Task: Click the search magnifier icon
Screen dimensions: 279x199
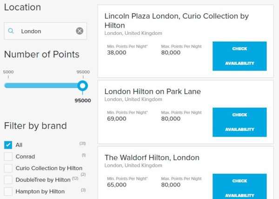Action: point(11,31)
